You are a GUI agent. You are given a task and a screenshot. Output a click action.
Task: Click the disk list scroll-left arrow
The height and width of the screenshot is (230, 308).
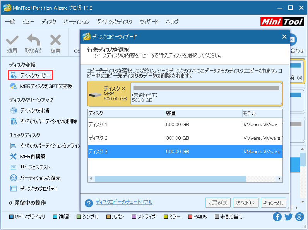click(x=91, y=179)
